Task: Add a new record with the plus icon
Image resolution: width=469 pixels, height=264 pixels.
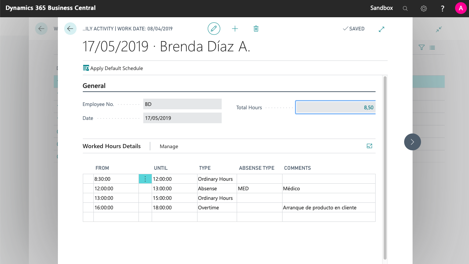Action: click(235, 28)
